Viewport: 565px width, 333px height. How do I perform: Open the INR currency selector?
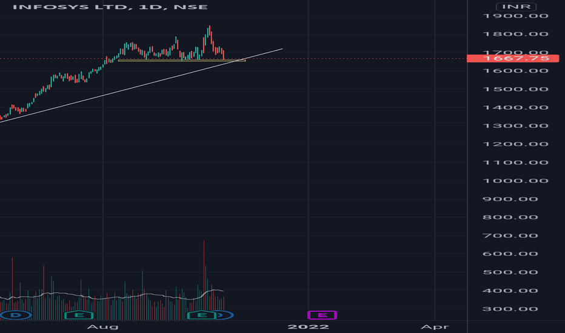point(516,7)
